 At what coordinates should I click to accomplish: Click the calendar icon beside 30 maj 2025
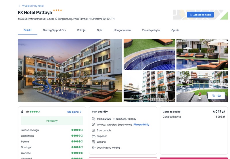click(94, 119)
